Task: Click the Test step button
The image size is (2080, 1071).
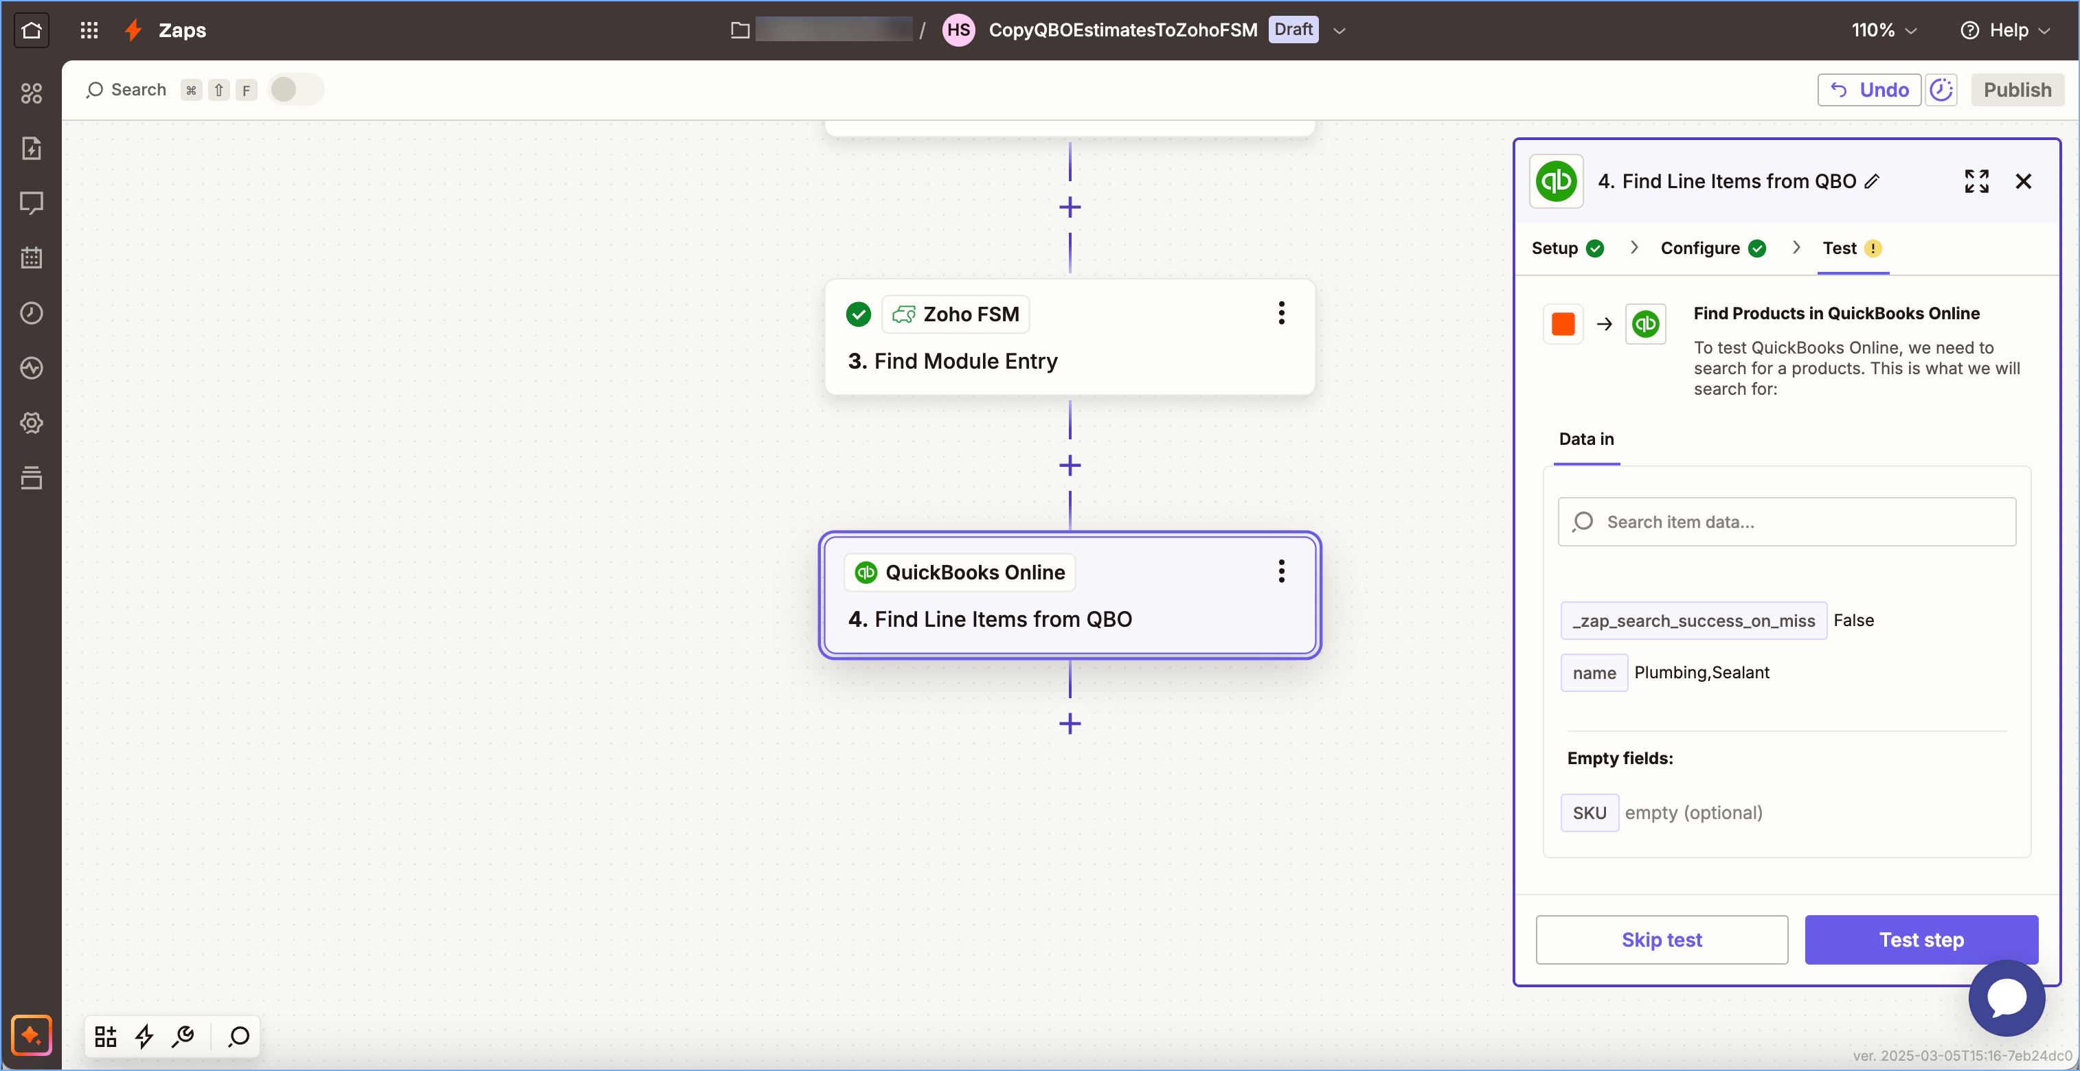Action: click(1920, 939)
